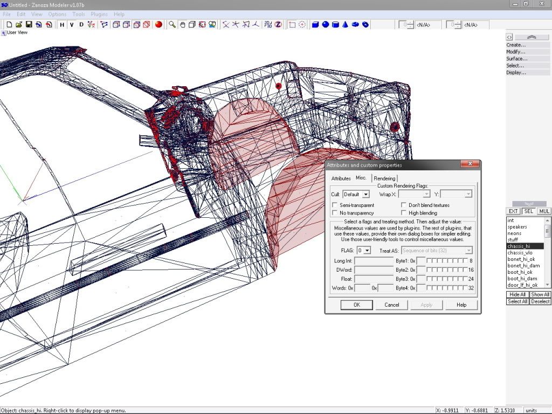Click the open folder toolbar icon

pos(19,24)
